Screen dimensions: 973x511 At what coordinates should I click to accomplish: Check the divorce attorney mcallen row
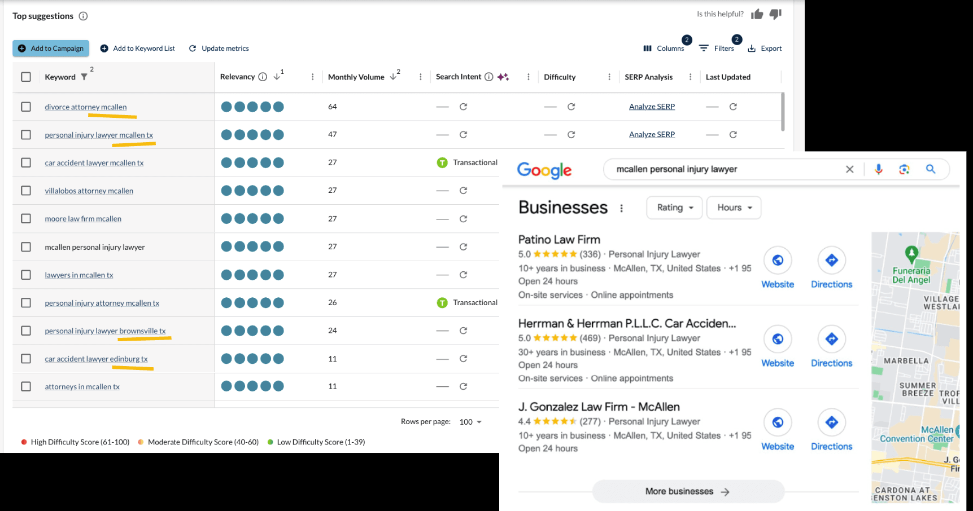(x=26, y=107)
